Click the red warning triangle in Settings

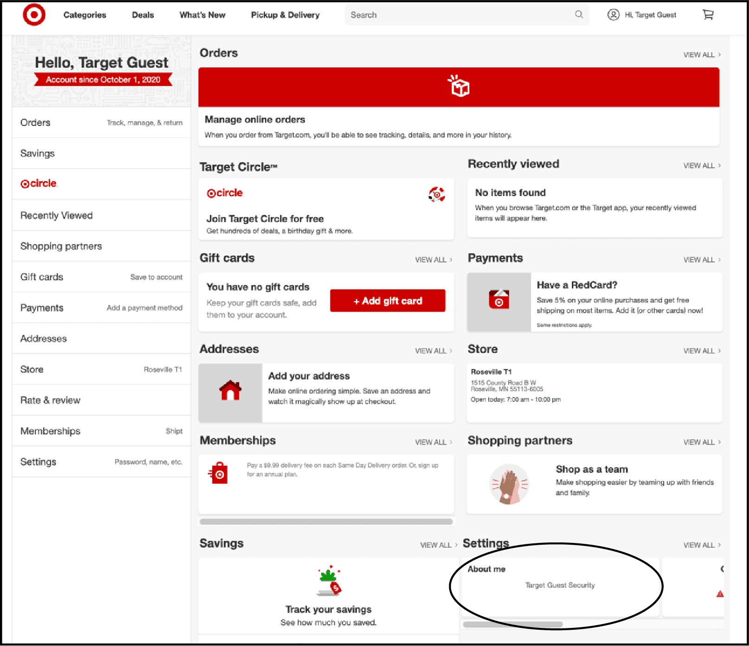point(720,594)
